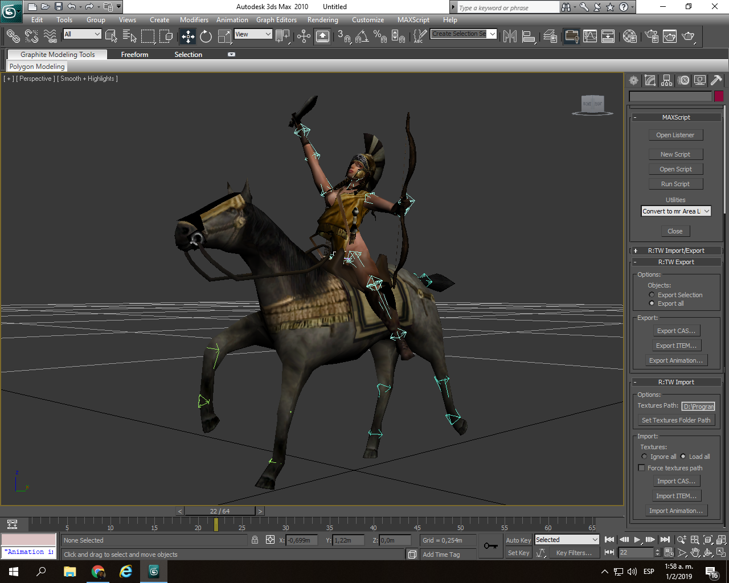Open the Graph Editors menu
Viewport: 729px width, 583px height.
click(x=276, y=20)
